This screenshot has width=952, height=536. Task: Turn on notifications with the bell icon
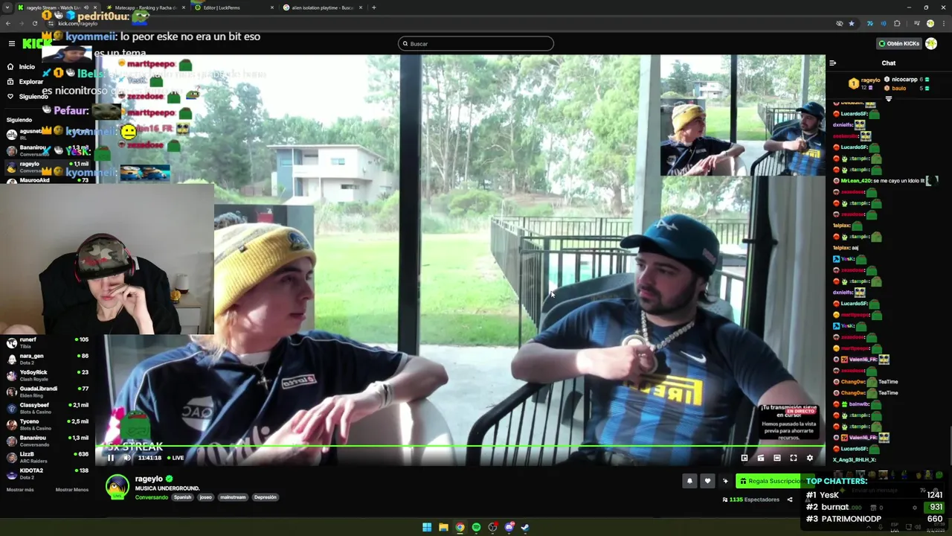[x=689, y=481]
